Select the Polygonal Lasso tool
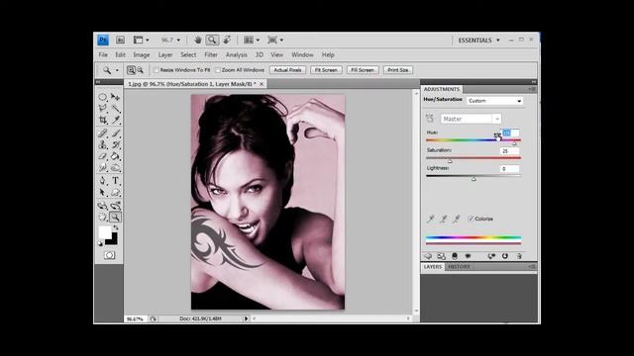Image resolution: width=634 pixels, height=356 pixels. (102, 108)
